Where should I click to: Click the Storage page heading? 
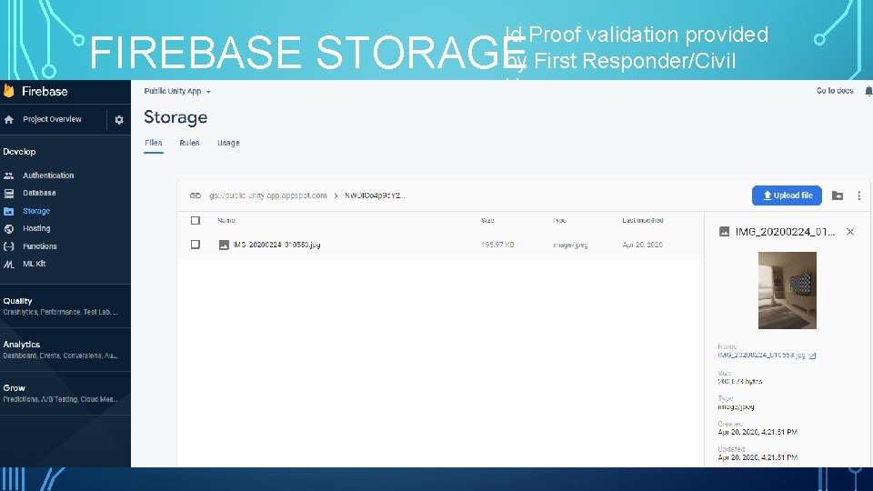(176, 117)
